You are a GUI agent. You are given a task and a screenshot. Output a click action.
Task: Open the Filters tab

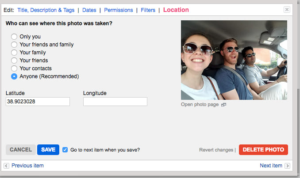pyautogui.click(x=148, y=10)
